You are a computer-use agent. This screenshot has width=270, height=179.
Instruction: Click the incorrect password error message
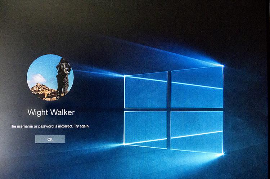coord(50,126)
